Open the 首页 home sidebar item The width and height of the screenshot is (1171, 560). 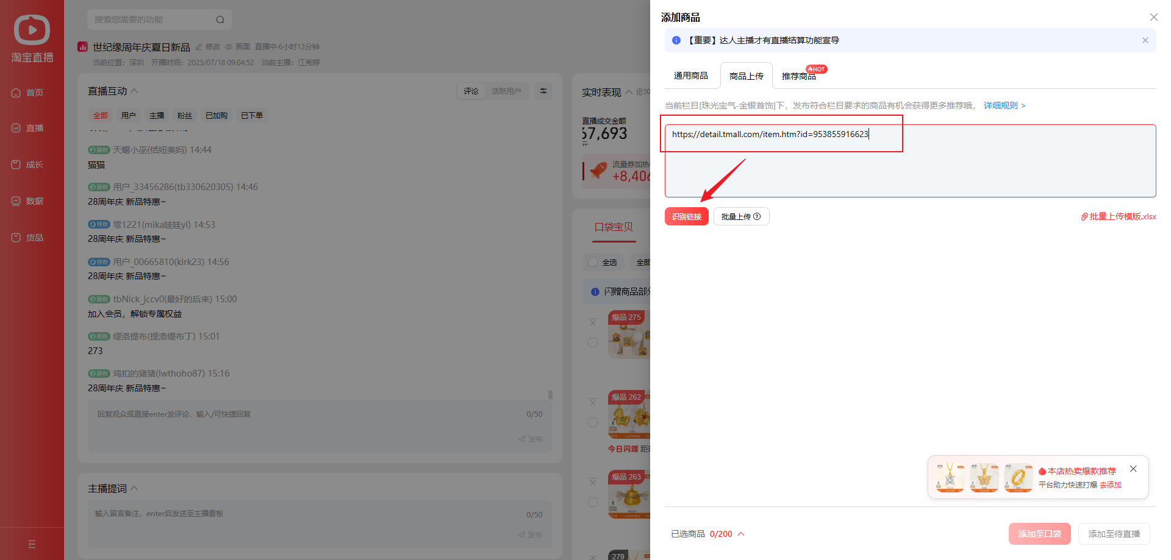point(28,93)
